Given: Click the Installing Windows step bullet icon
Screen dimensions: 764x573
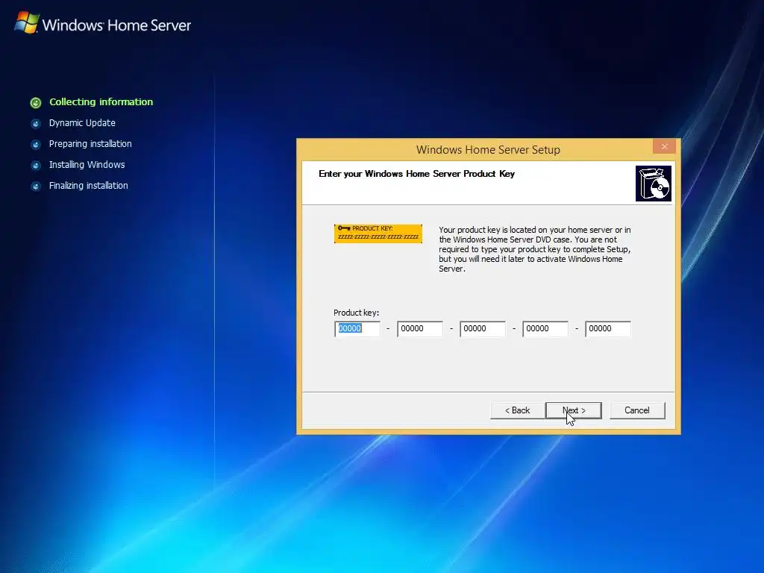Looking at the screenshot, I should pos(36,165).
